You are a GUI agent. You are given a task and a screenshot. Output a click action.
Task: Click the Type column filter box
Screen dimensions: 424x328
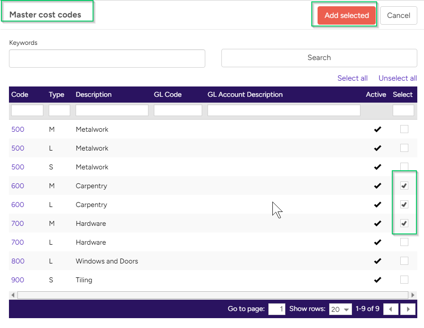pos(59,110)
